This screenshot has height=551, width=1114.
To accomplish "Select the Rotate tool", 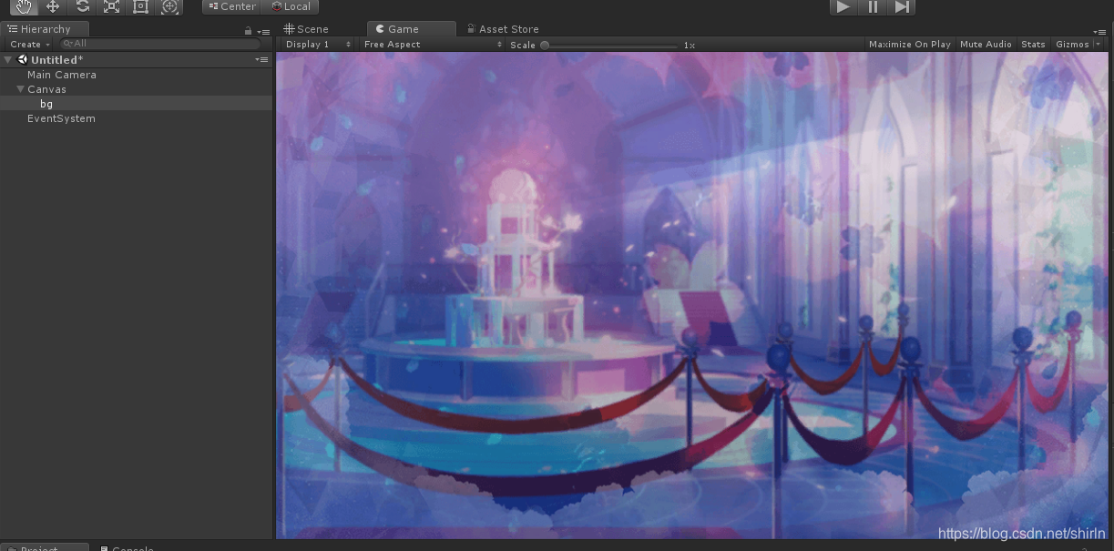I will (x=82, y=7).
